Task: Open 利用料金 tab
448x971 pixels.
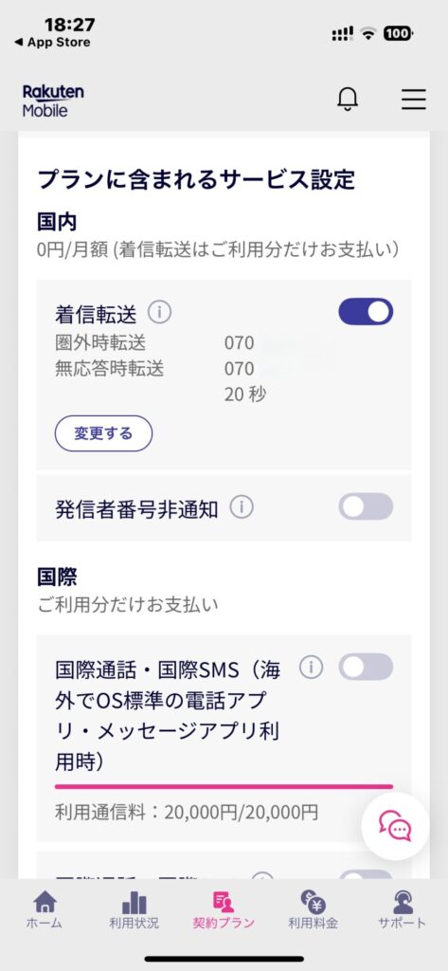Action: tap(314, 909)
